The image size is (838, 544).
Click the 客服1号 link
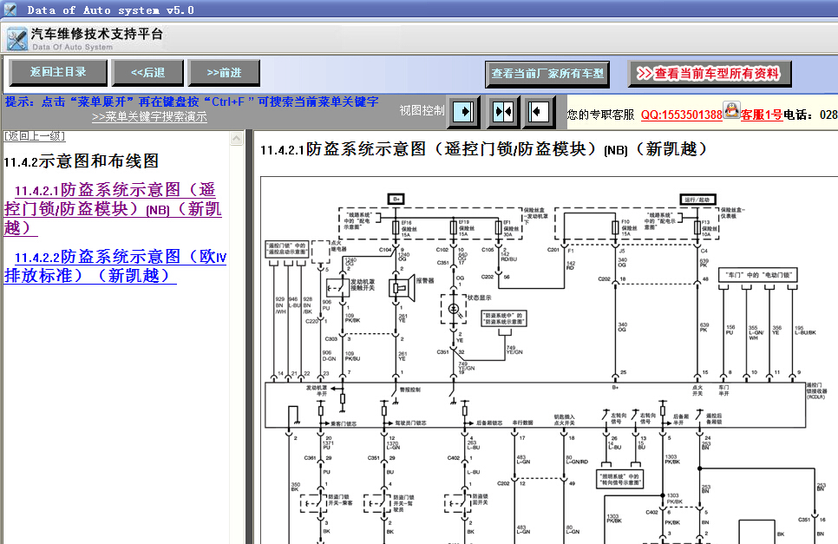(x=762, y=115)
